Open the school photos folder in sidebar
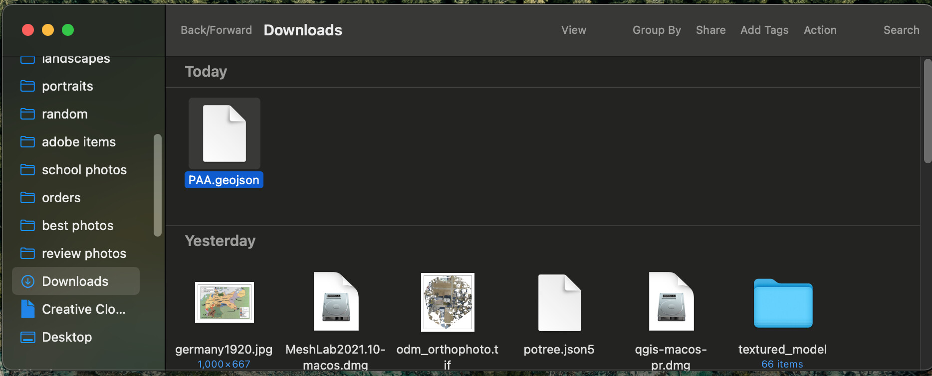The height and width of the screenshot is (376, 932). 84,170
